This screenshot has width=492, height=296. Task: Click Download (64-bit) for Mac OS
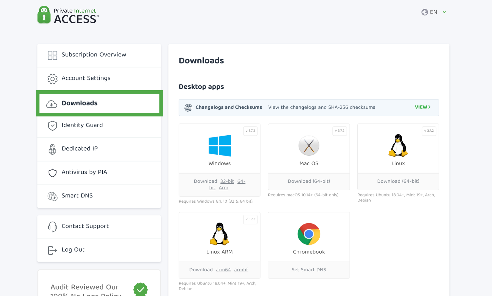pos(309,181)
